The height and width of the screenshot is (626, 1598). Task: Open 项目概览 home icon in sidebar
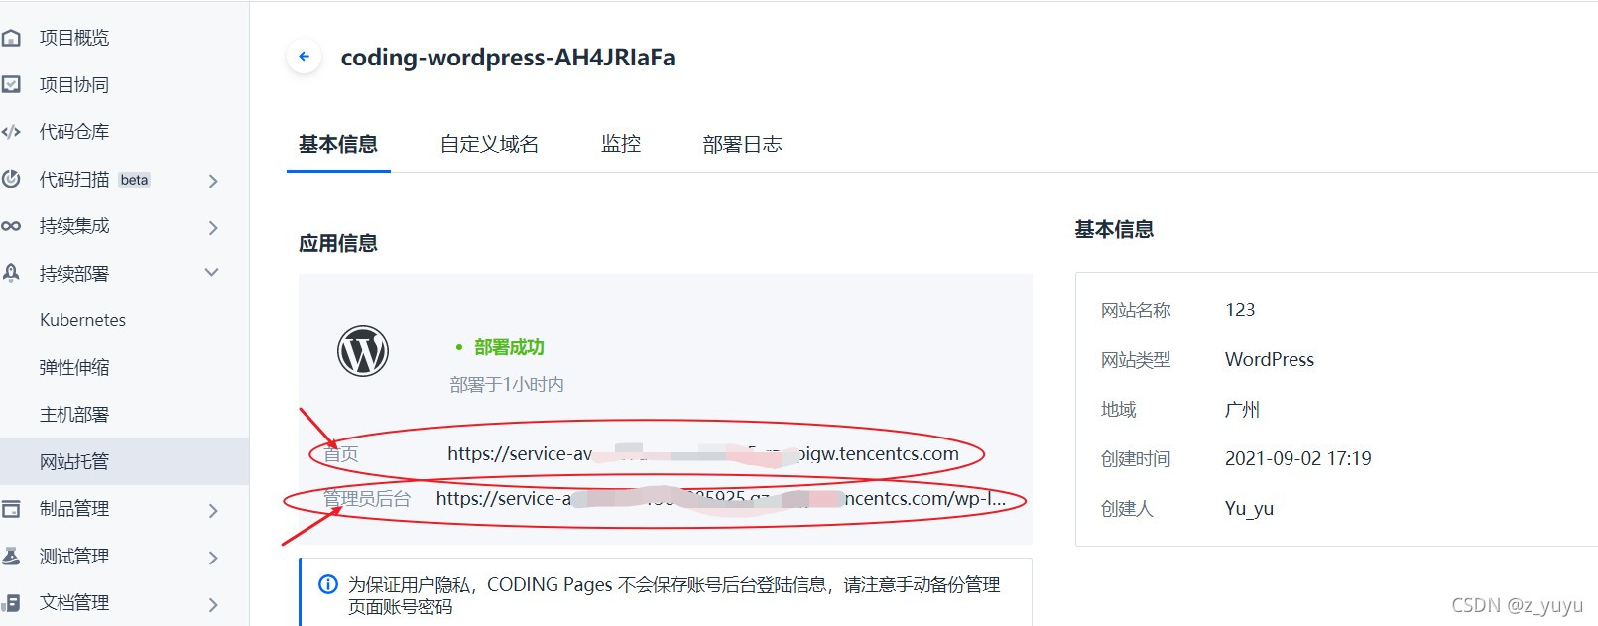(x=11, y=38)
